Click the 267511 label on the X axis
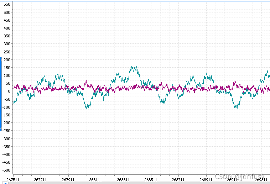 pyautogui.click(x=13, y=180)
